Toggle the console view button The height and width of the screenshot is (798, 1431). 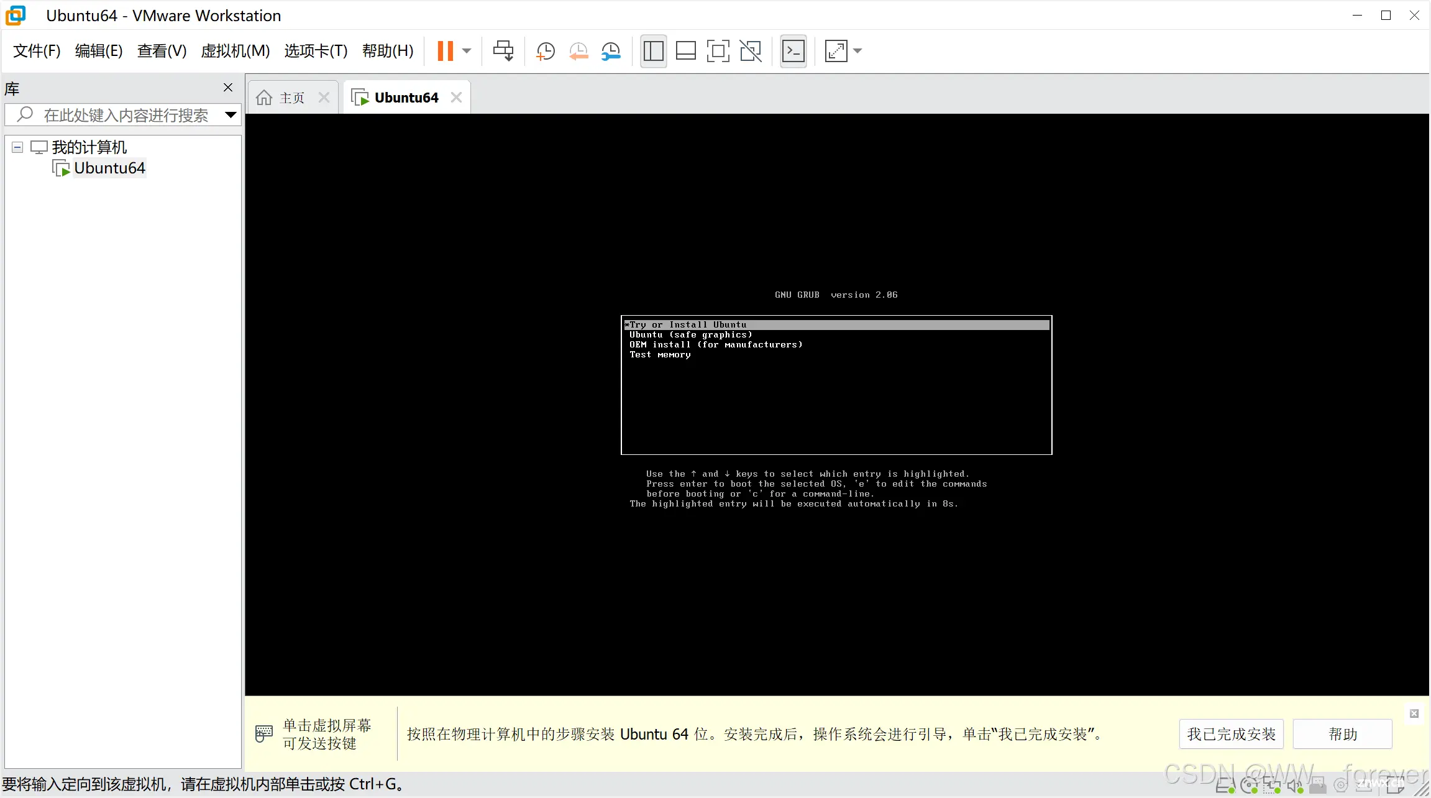[x=793, y=51]
